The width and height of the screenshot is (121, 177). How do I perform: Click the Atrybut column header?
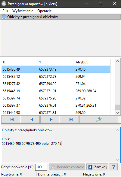coord(92,62)
